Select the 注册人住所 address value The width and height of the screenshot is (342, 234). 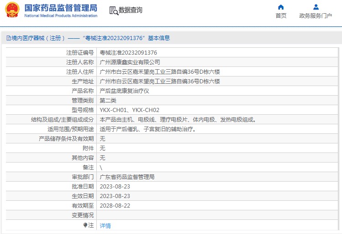click(x=160, y=72)
